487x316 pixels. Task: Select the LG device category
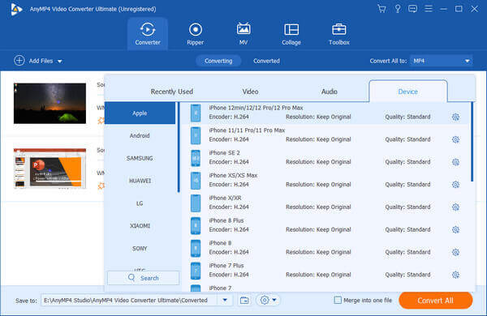140,203
